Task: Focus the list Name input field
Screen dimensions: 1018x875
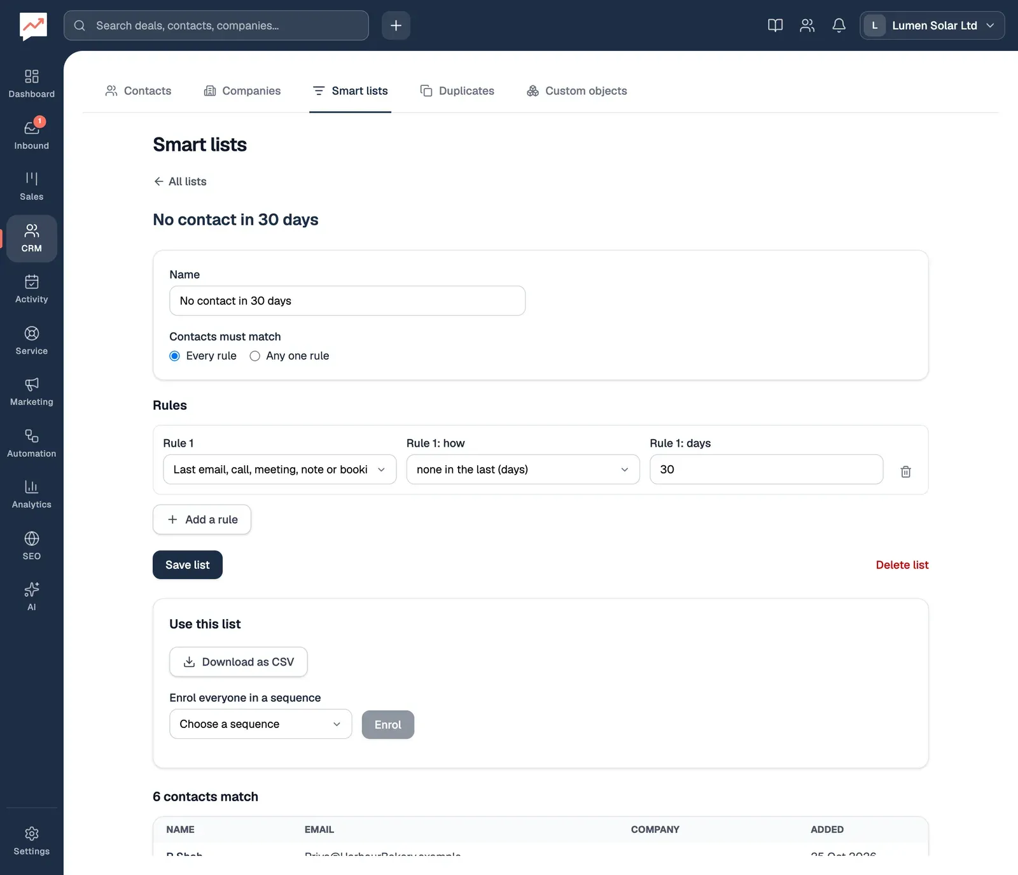Action: click(347, 300)
